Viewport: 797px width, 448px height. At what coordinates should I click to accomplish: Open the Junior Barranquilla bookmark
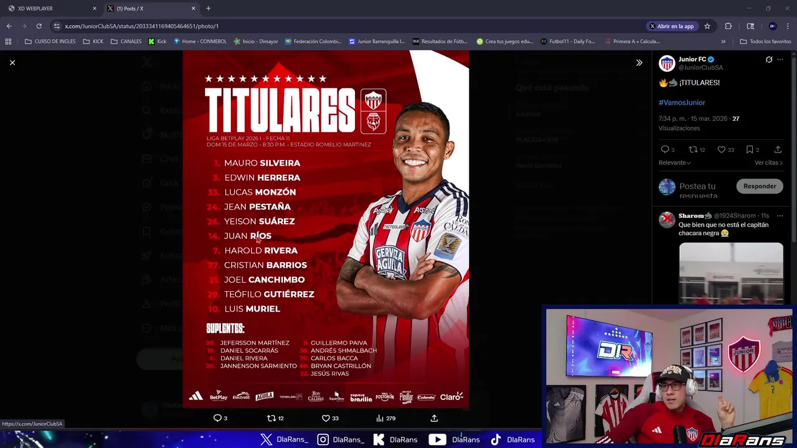click(x=377, y=42)
